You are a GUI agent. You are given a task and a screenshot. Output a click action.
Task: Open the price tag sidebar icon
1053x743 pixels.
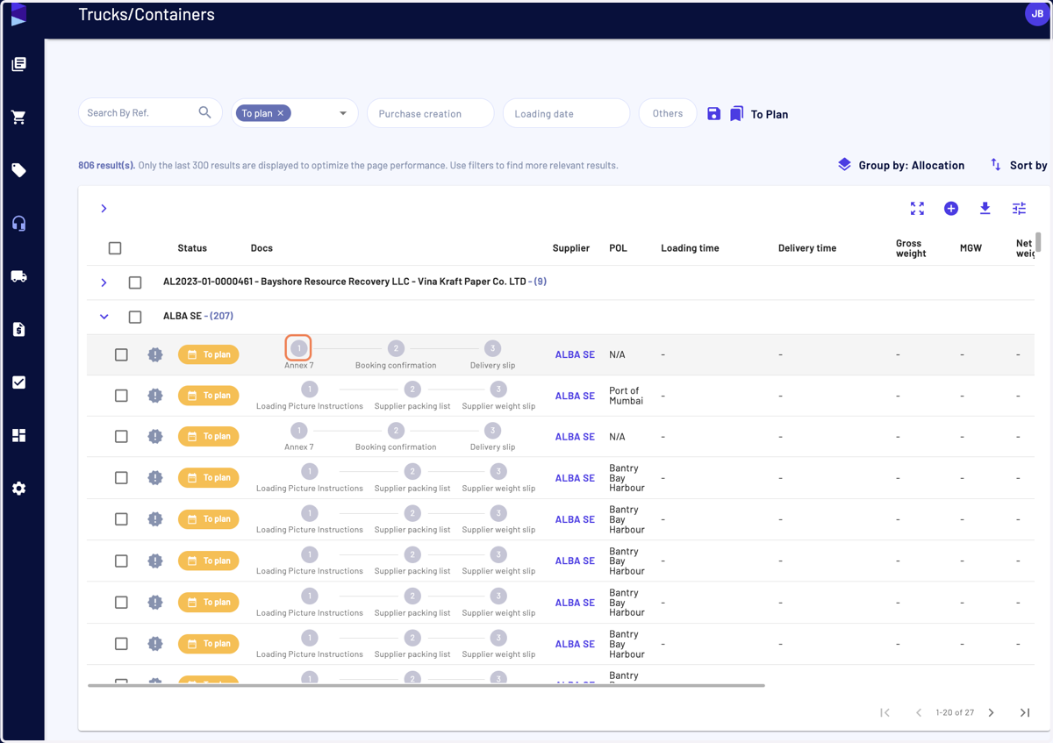tap(18, 170)
